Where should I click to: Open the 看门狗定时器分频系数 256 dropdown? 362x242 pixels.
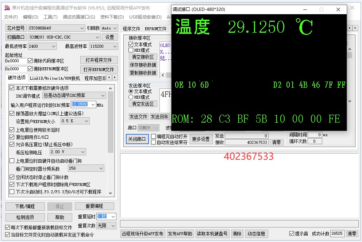coord(86,168)
